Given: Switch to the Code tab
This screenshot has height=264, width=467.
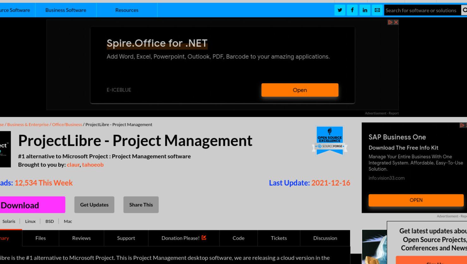Looking at the screenshot, I should coord(239,238).
